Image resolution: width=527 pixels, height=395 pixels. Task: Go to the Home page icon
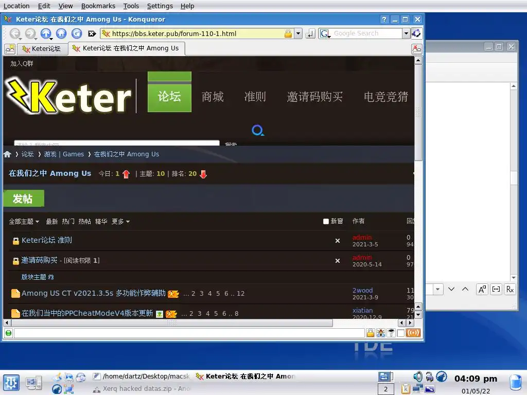[x=61, y=33]
